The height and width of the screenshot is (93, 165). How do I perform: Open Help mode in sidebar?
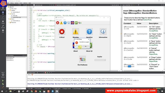pos(3,31)
